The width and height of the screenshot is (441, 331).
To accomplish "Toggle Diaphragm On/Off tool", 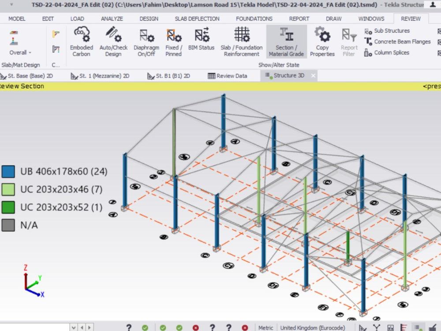I will tap(146, 41).
